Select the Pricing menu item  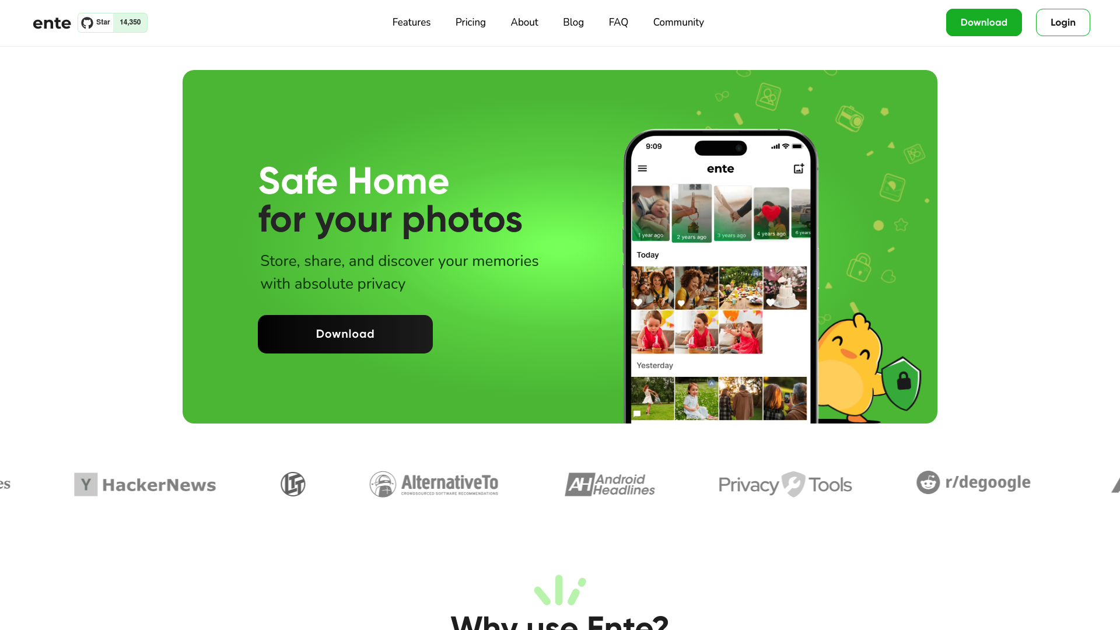tap(470, 22)
